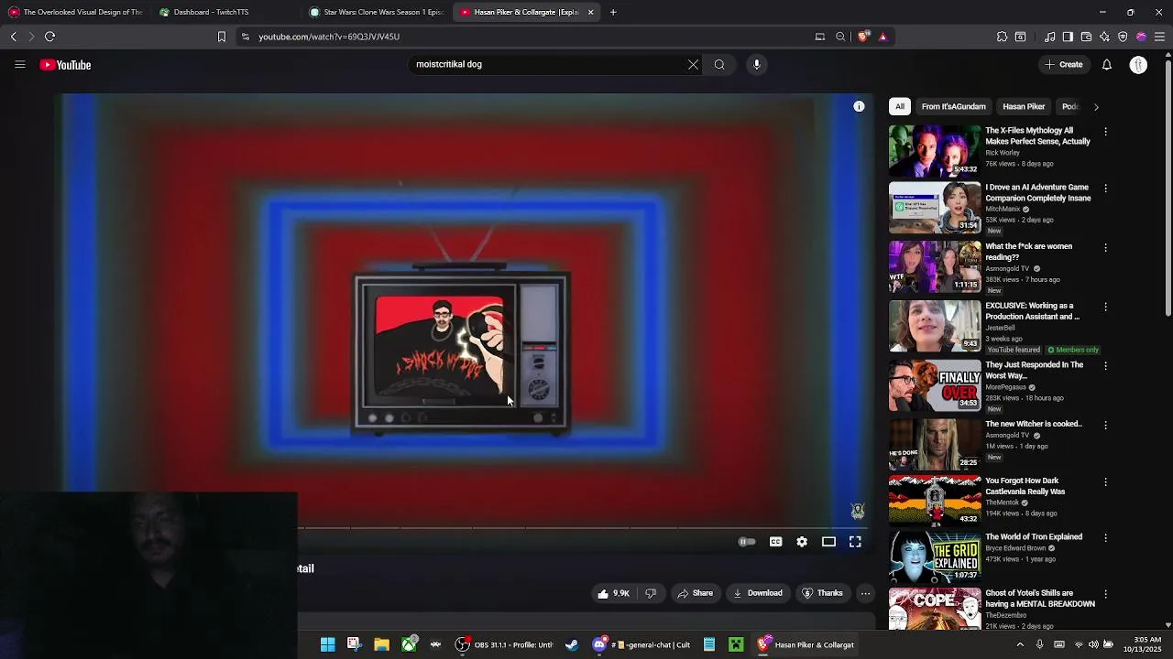Open Leo AI sparkle icon

(x=1104, y=37)
